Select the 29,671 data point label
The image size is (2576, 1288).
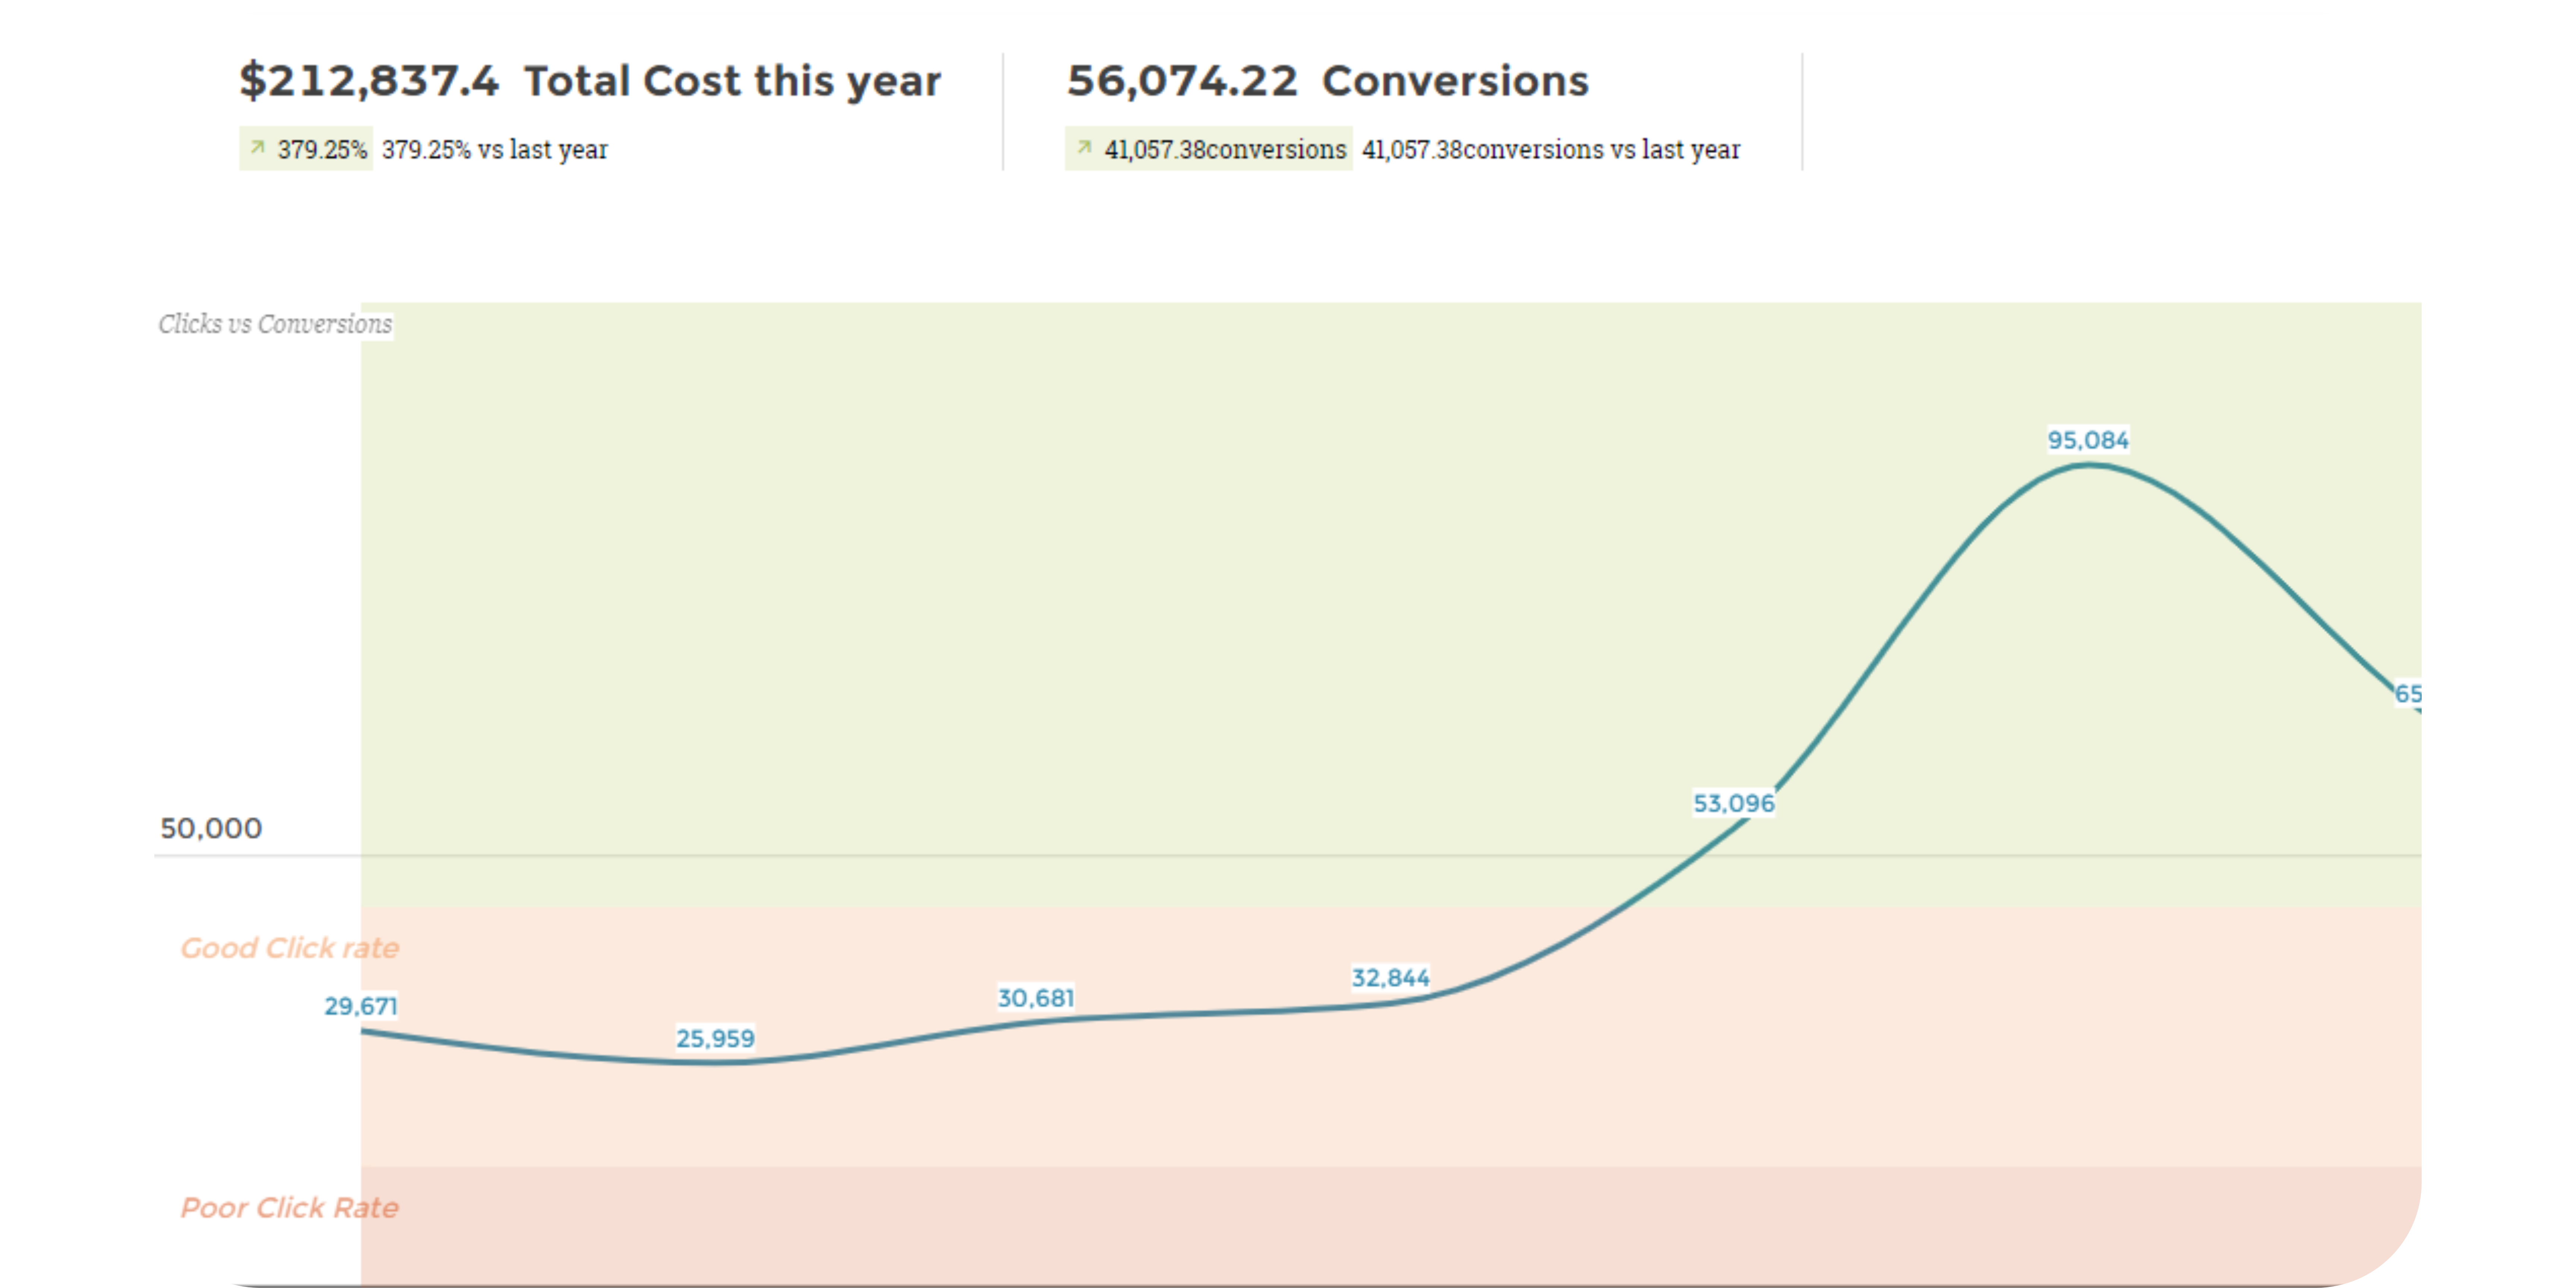[361, 1006]
